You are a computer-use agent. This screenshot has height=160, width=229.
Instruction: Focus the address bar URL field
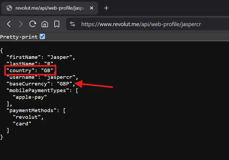point(147,24)
